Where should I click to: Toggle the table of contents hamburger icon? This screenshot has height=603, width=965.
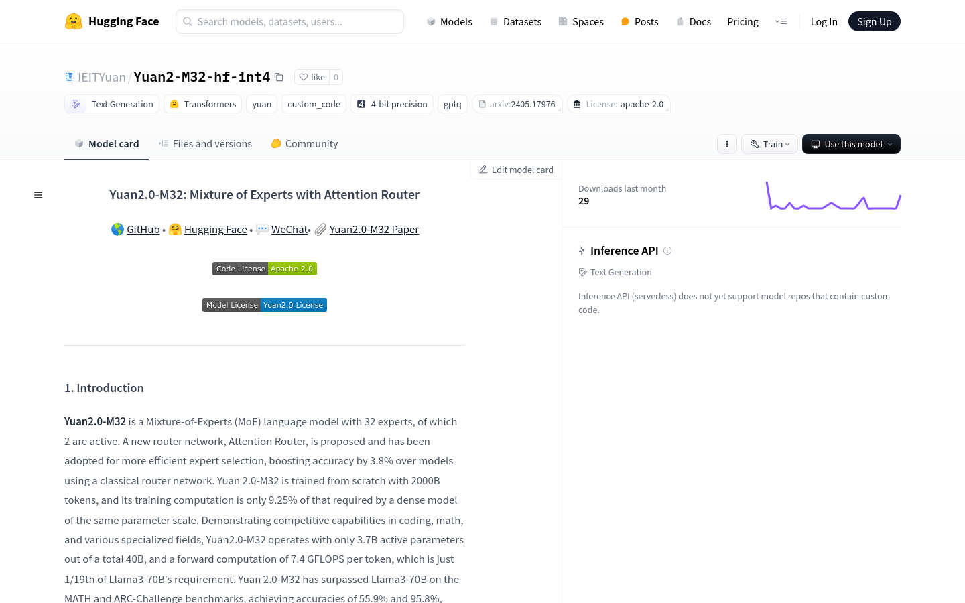[38, 195]
